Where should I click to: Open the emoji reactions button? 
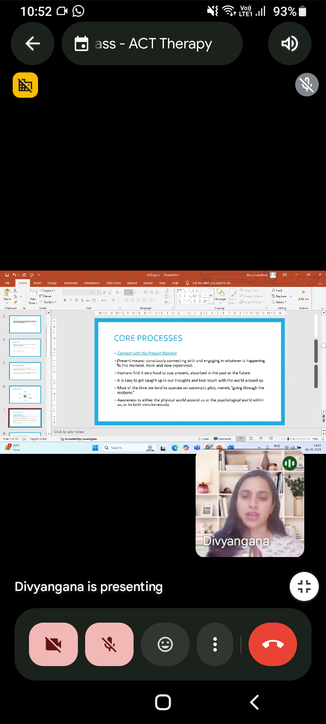coord(165,644)
